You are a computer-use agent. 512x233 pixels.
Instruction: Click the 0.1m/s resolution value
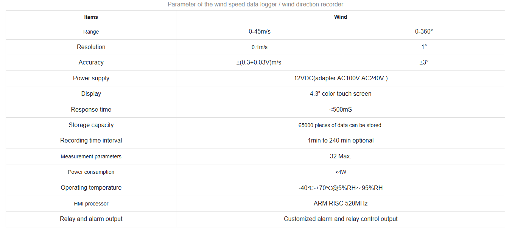click(x=260, y=47)
